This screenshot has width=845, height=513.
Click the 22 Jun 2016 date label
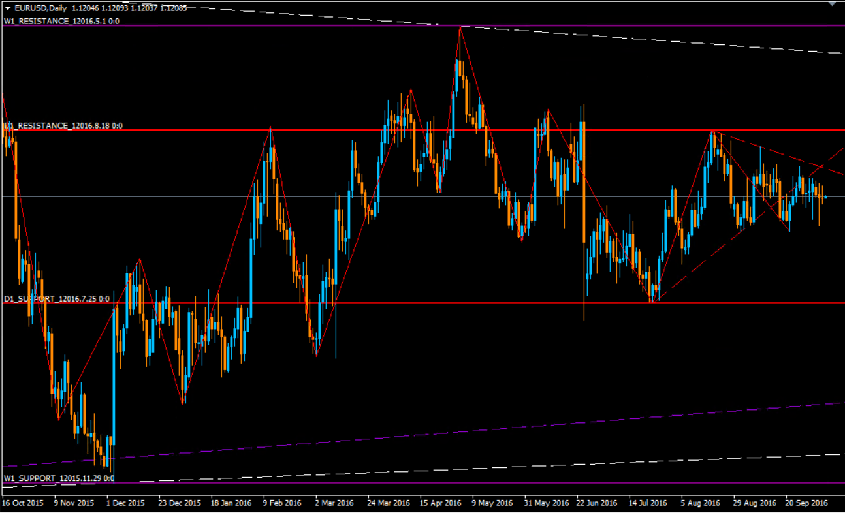(x=597, y=503)
